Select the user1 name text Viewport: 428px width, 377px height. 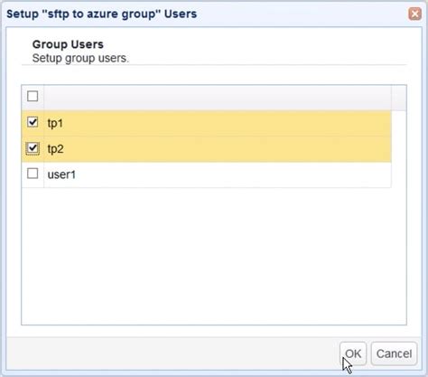coord(61,174)
